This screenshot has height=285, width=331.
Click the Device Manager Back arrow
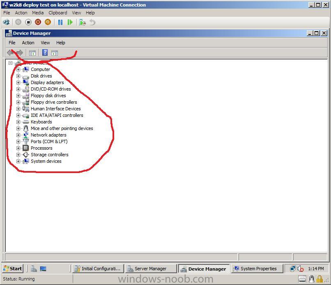10,52
